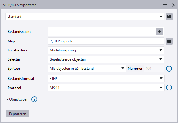Open the Splitsen dropdown

coord(87,69)
